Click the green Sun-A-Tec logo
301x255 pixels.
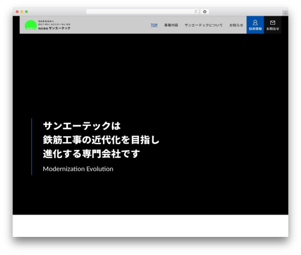(31, 25)
